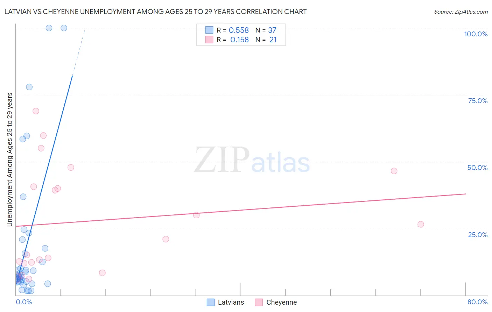Image resolution: width=492 pixels, height=312 pixels.
Task: Click the pink swatch beside R = 0.158
Action: pos(209,40)
